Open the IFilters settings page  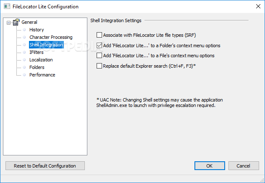point(37,52)
